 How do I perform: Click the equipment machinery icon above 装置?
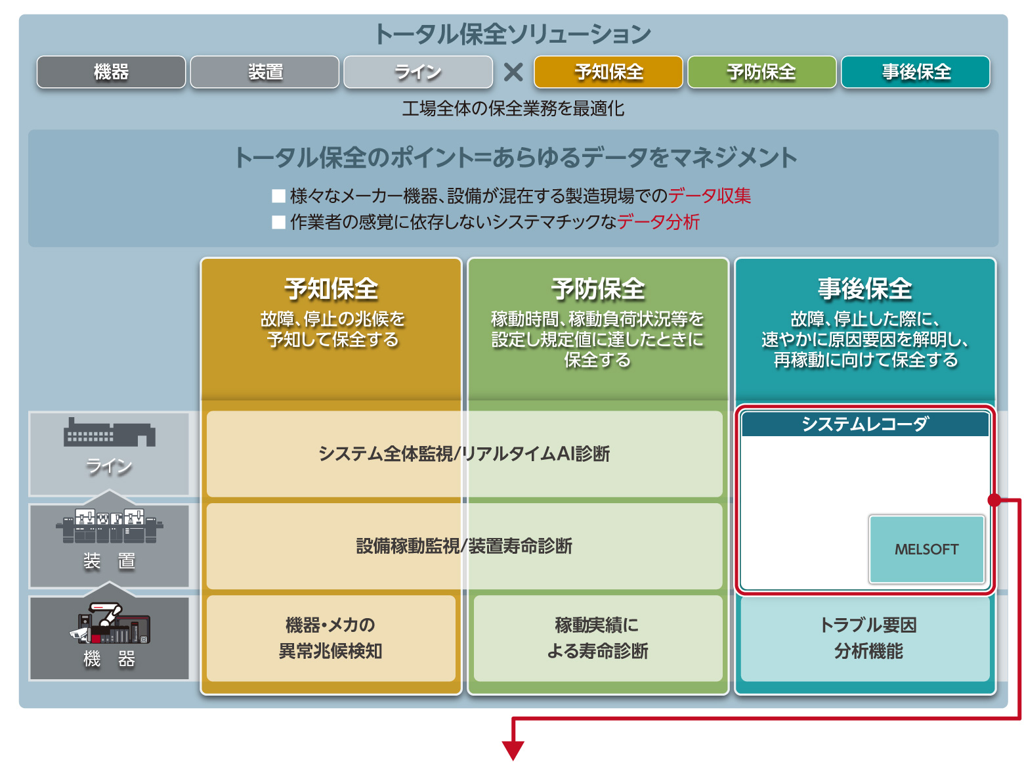click(x=109, y=526)
